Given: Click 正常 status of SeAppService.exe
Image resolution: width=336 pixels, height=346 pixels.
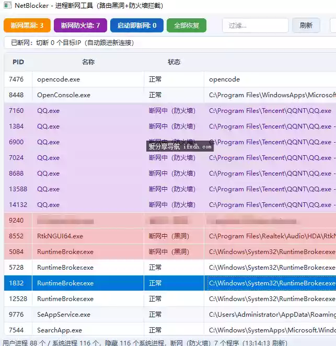Looking at the screenshot, I should coord(155,314).
